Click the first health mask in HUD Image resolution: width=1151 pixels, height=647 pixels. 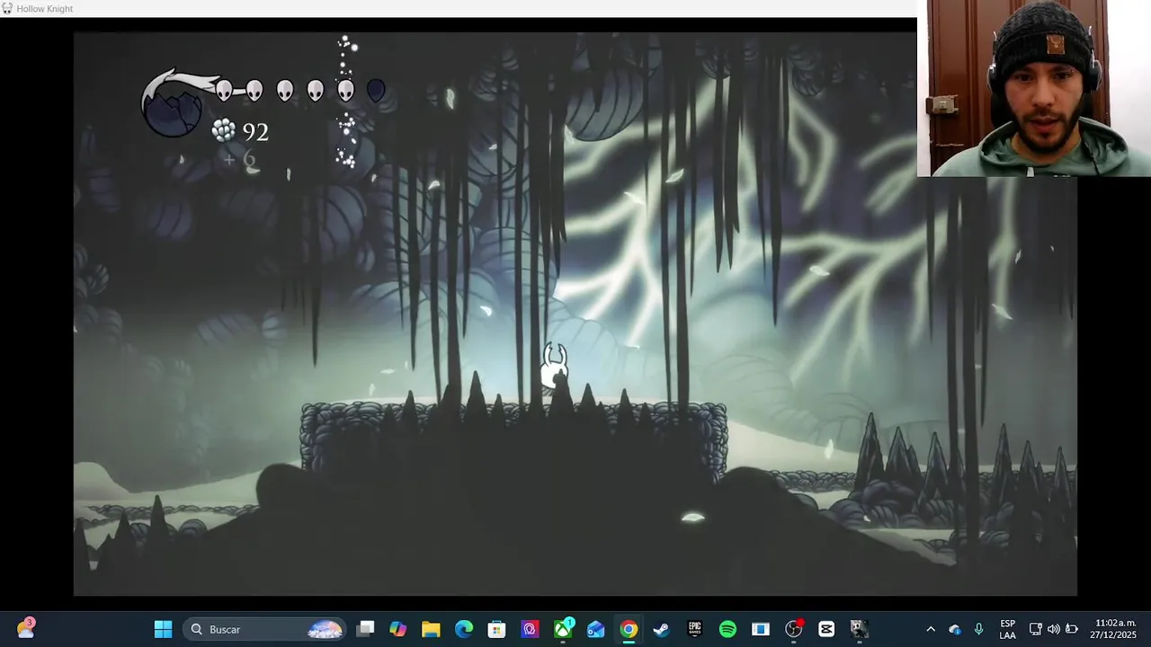[x=224, y=90]
